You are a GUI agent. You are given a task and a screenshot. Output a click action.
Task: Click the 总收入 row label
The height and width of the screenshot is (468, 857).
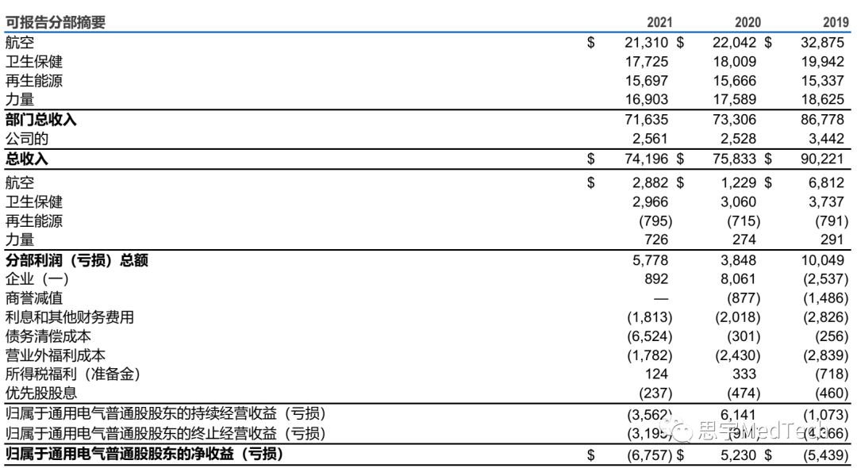click(27, 159)
